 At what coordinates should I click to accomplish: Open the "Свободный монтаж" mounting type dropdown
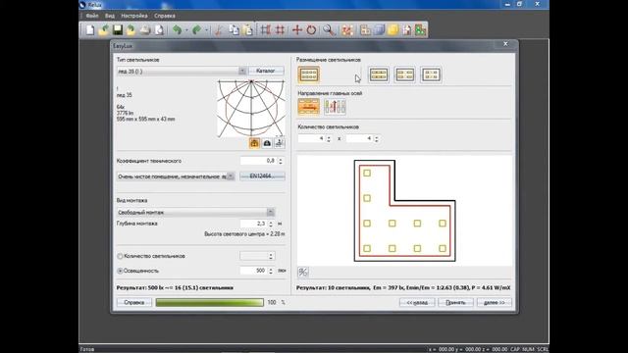coord(271,212)
